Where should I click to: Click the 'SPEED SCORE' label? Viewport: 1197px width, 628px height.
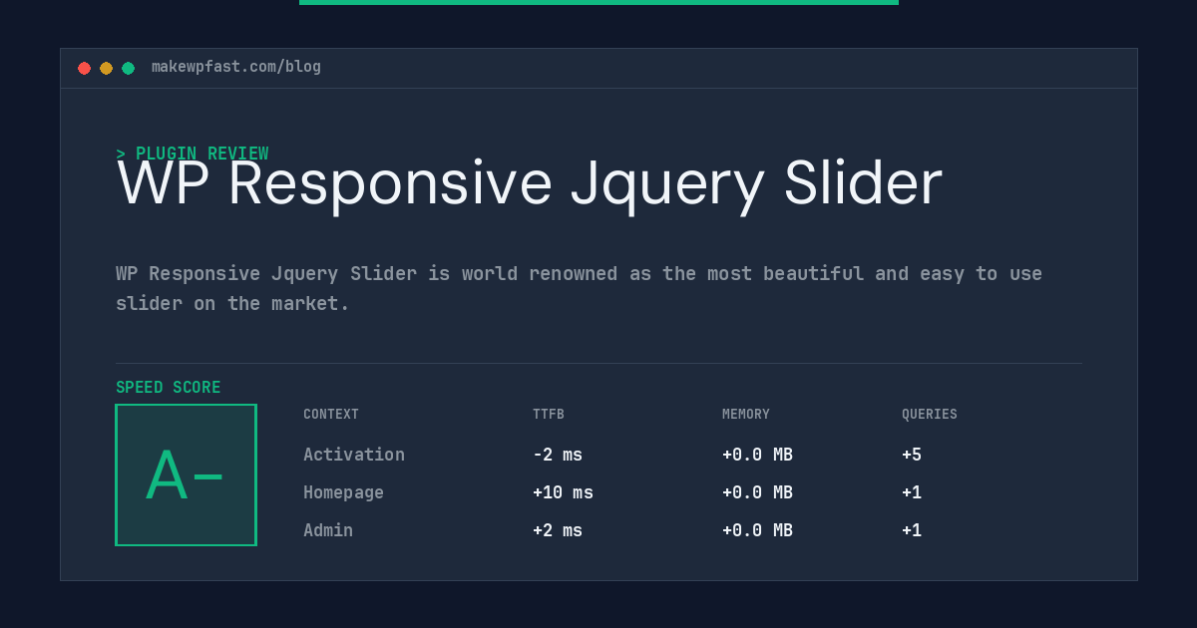169,387
